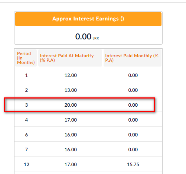Select the 0.00 LKR earnings value
Viewport: 186px width, 174px height.
click(87, 37)
